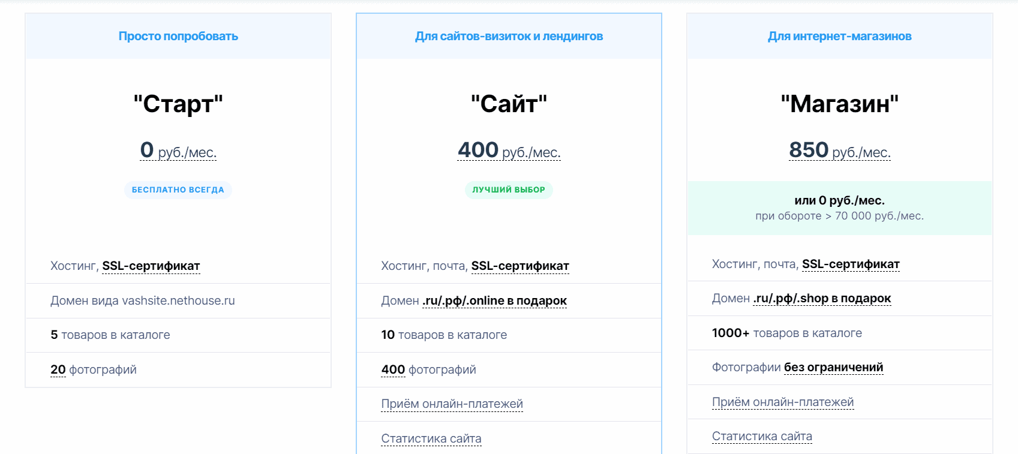Click the 850 руб./мес. price
This screenshot has height=454, width=1018.
(x=840, y=150)
